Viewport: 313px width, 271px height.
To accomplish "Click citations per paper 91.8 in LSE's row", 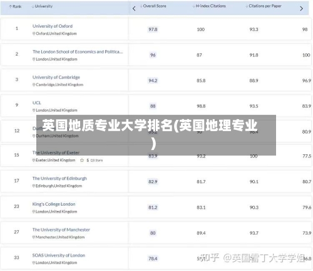I will (x=254, y=55).
